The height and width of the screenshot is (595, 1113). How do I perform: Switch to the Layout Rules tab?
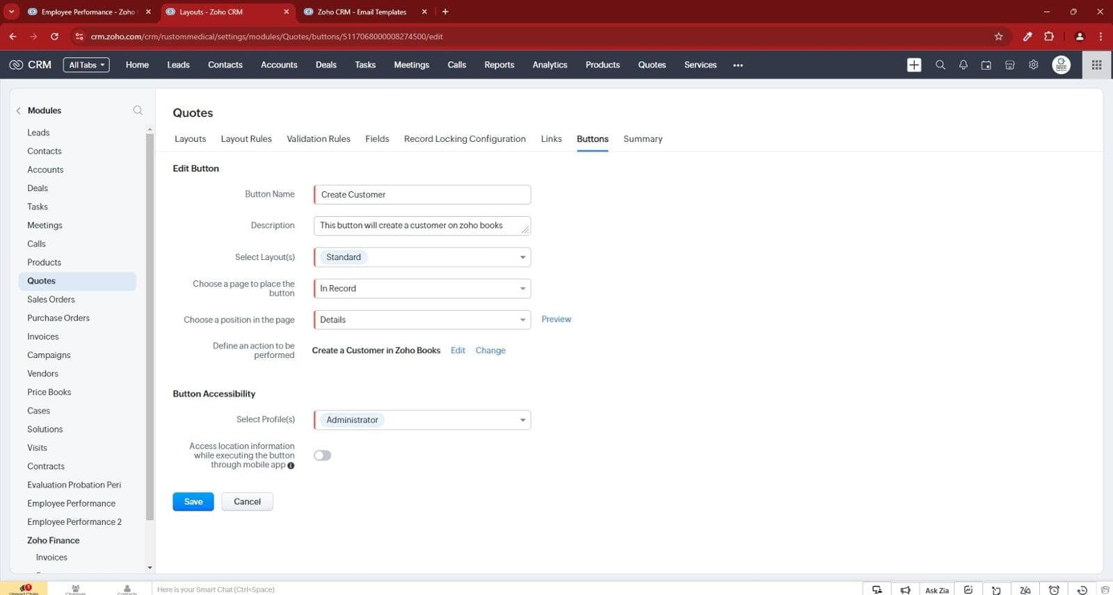(x=246, y=139)
